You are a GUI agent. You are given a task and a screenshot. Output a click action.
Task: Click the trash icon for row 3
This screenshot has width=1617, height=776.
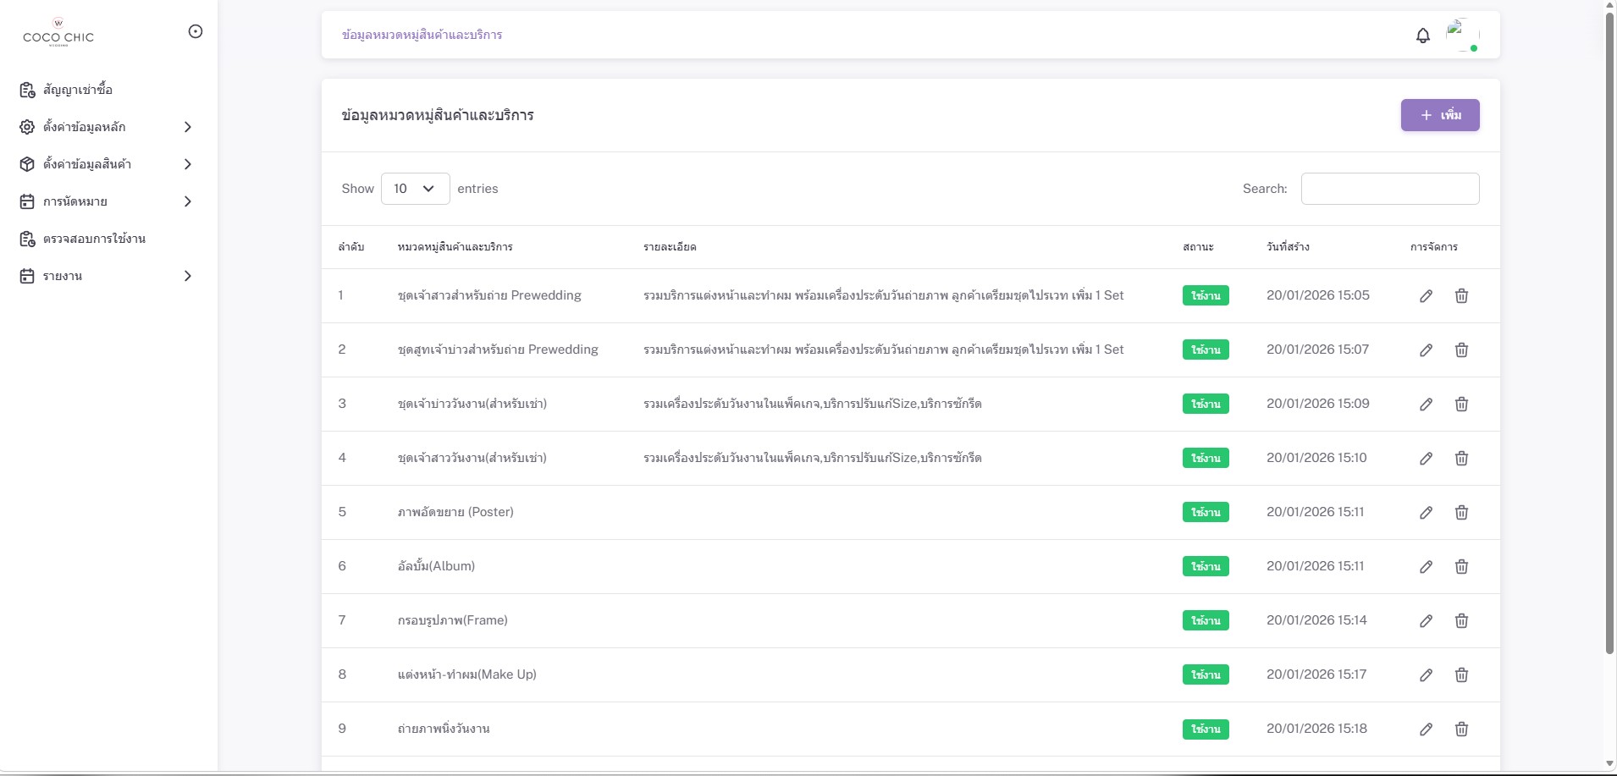click(1461, 405)
